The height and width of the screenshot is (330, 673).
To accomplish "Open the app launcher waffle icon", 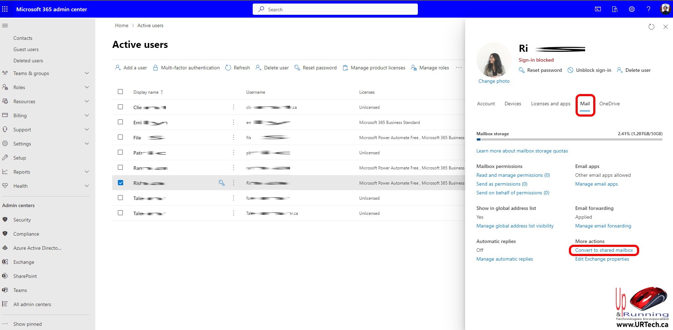I will pos(5,9).
